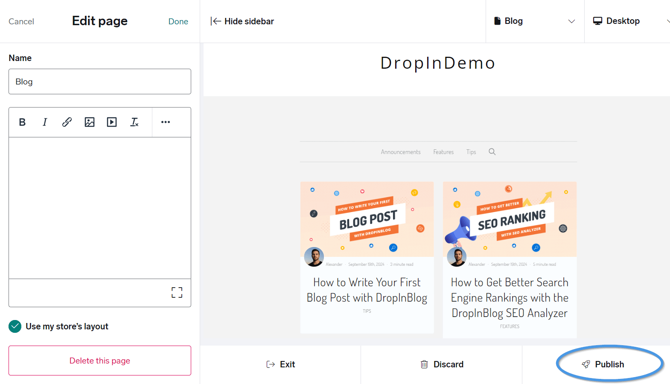Click the trash icon beside Discard
The image size is (670, 384).
tap(424, 364)
